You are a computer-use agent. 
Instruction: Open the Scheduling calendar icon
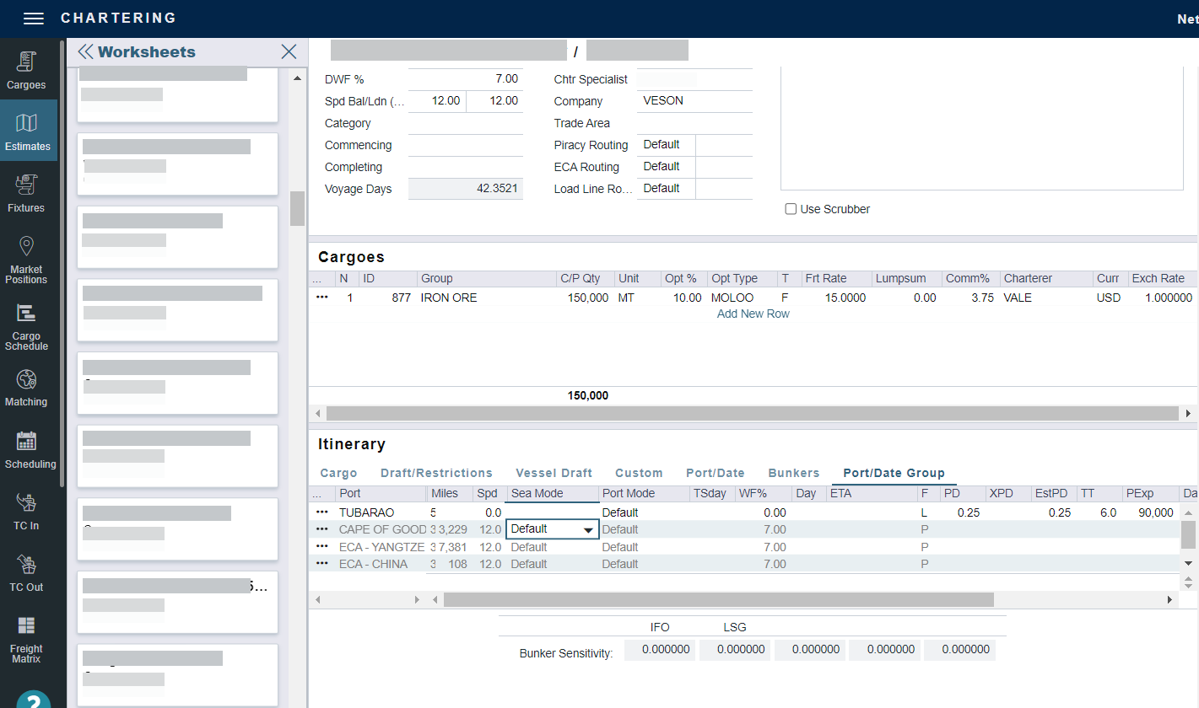(x=26, y=450)
